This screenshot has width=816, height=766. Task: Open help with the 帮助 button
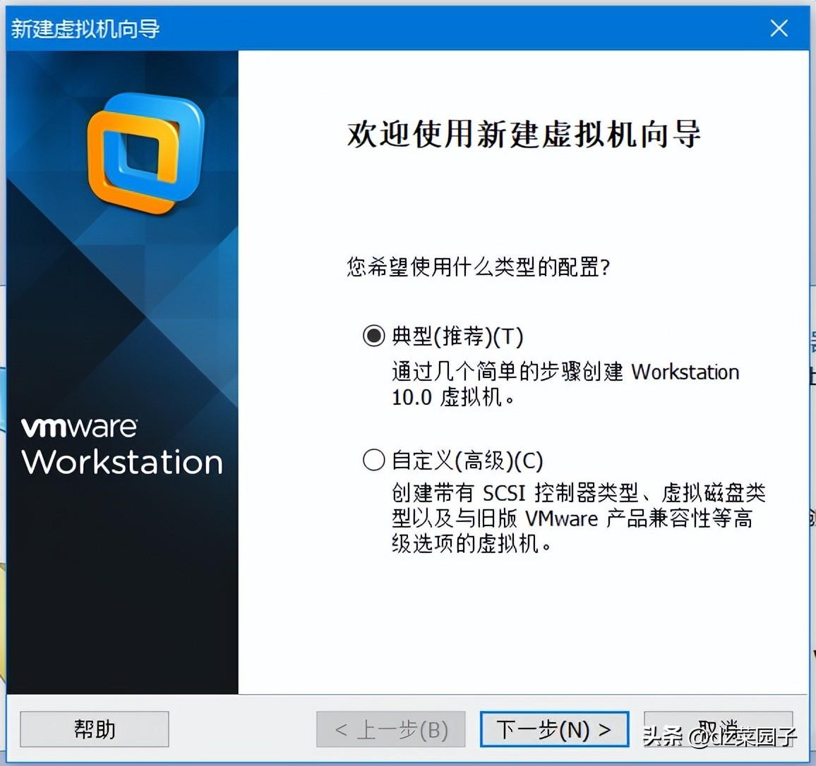pyautogui.click(x=94, y=729)
